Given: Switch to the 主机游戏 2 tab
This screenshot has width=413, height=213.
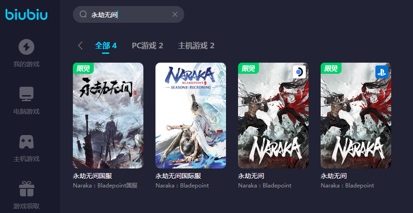Looking at the screenshot, I should coord(196,46).
